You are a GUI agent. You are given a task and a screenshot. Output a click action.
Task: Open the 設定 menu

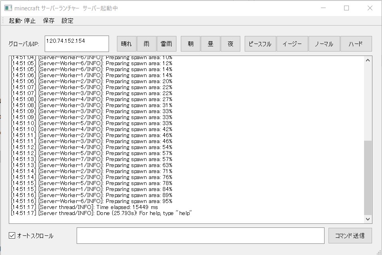[x=67, y=21]
